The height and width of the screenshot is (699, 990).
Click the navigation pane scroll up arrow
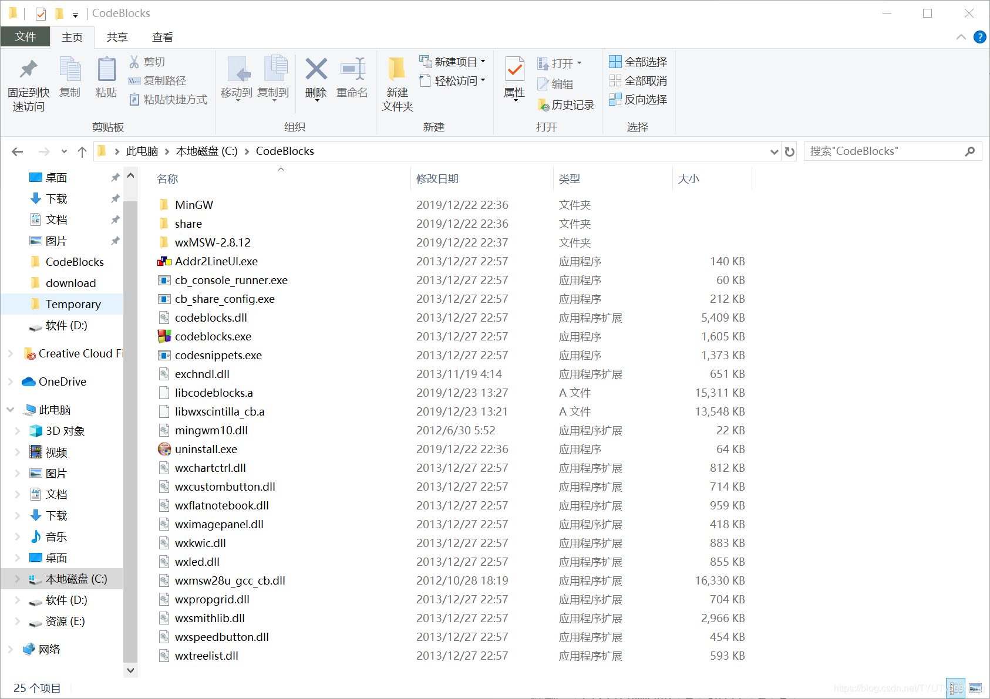click(130, 175)
